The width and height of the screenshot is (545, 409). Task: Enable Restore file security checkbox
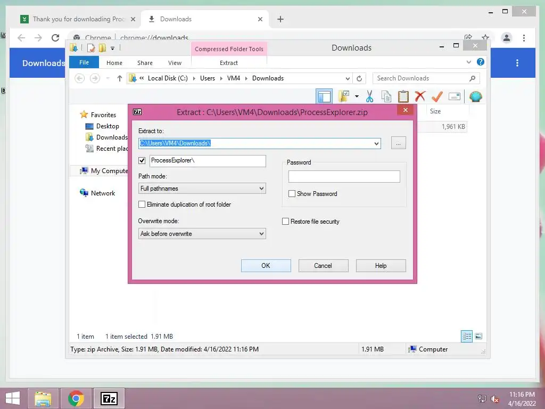285,221
